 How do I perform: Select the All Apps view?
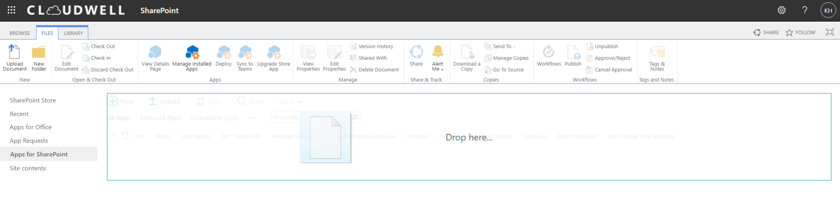point(119,118)
